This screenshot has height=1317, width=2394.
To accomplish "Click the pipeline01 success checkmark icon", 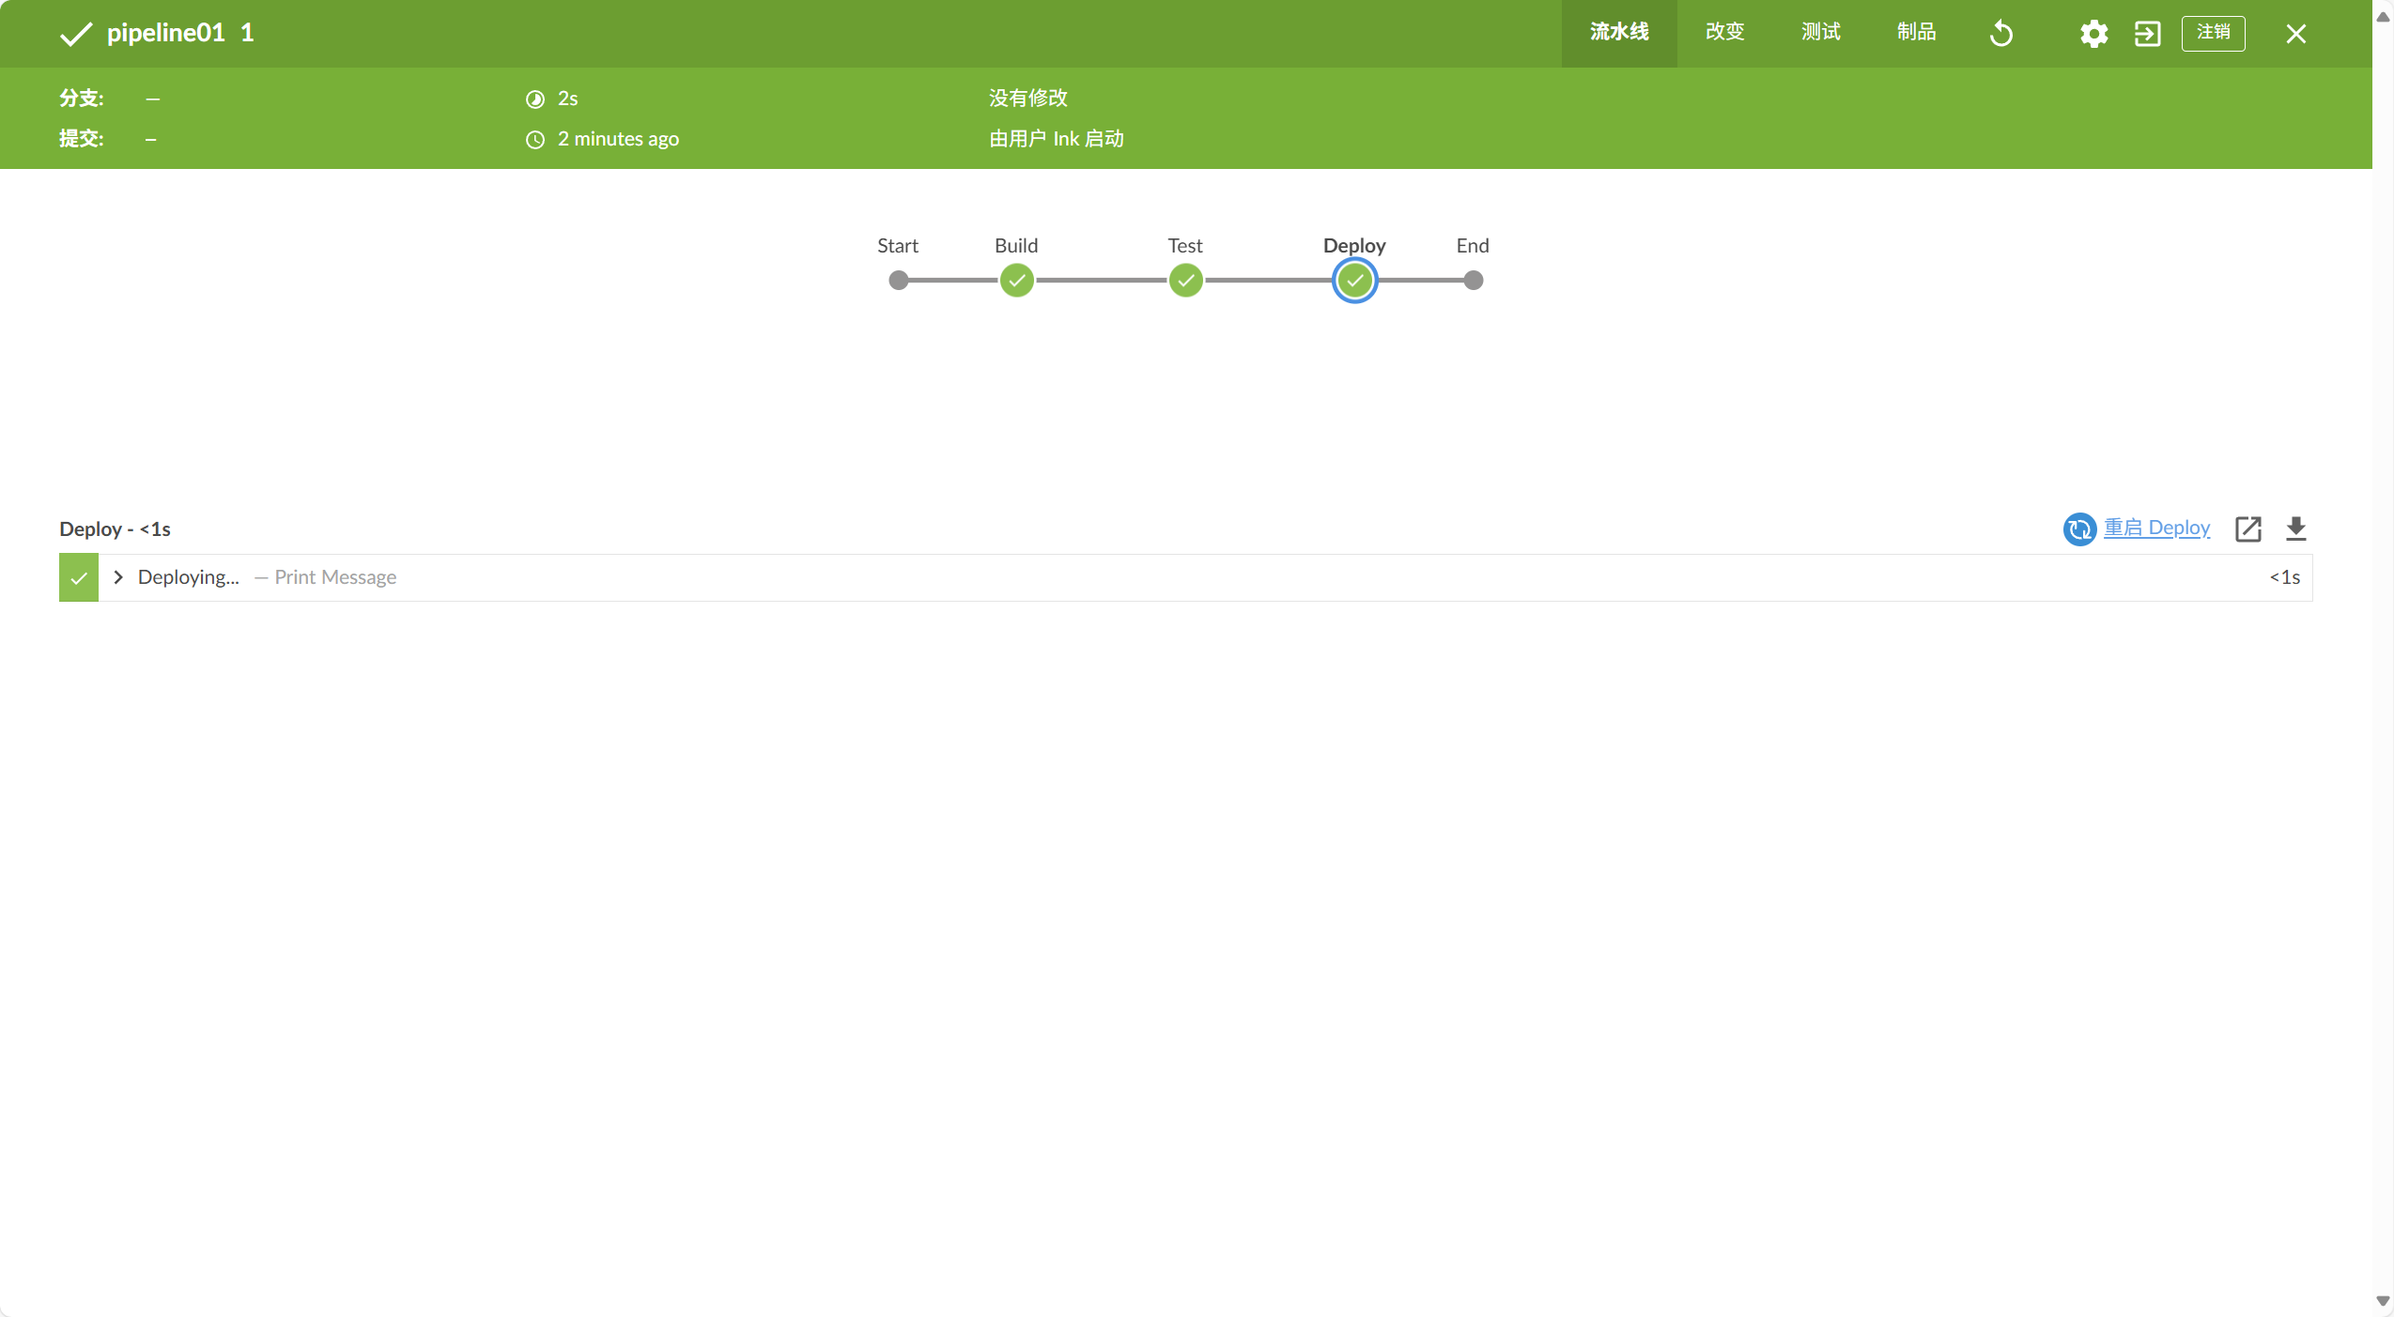I will tap(75, 34).
